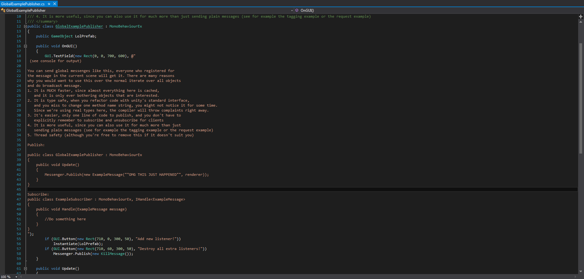Click line number 45 in the margin
Screen dimensions: 584x279
(19, 189)
